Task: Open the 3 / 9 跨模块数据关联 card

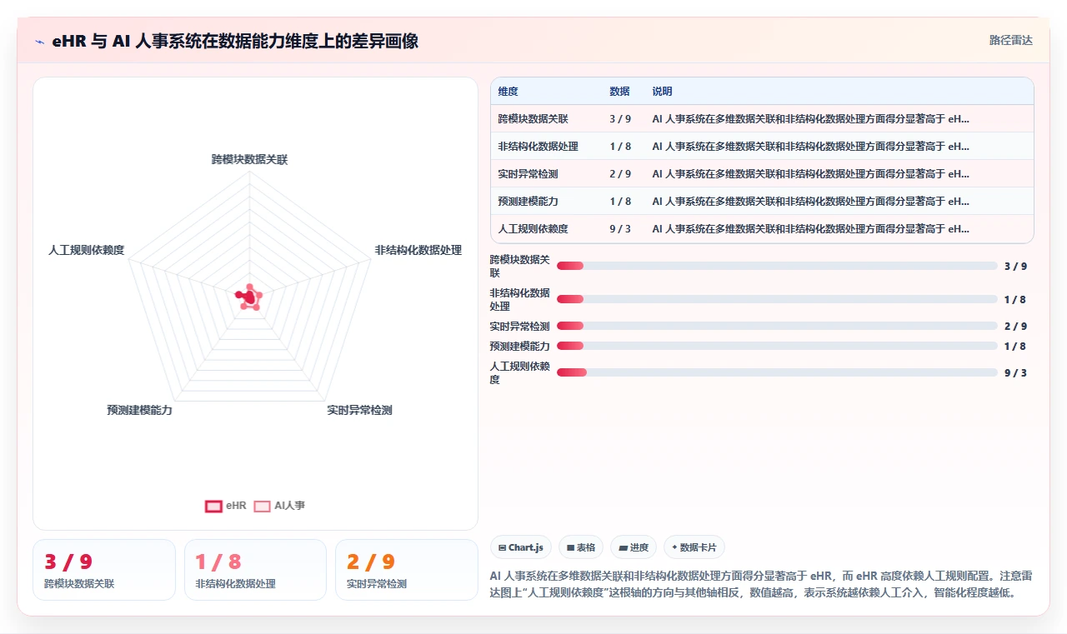Action: coord(104,570)
